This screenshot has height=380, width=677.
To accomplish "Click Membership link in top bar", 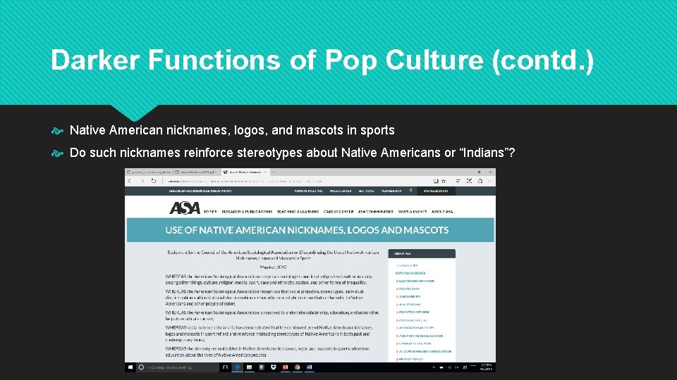I will (x=391, y=191).
